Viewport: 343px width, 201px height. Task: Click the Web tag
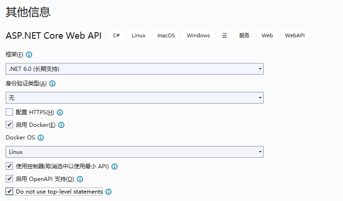267,35
